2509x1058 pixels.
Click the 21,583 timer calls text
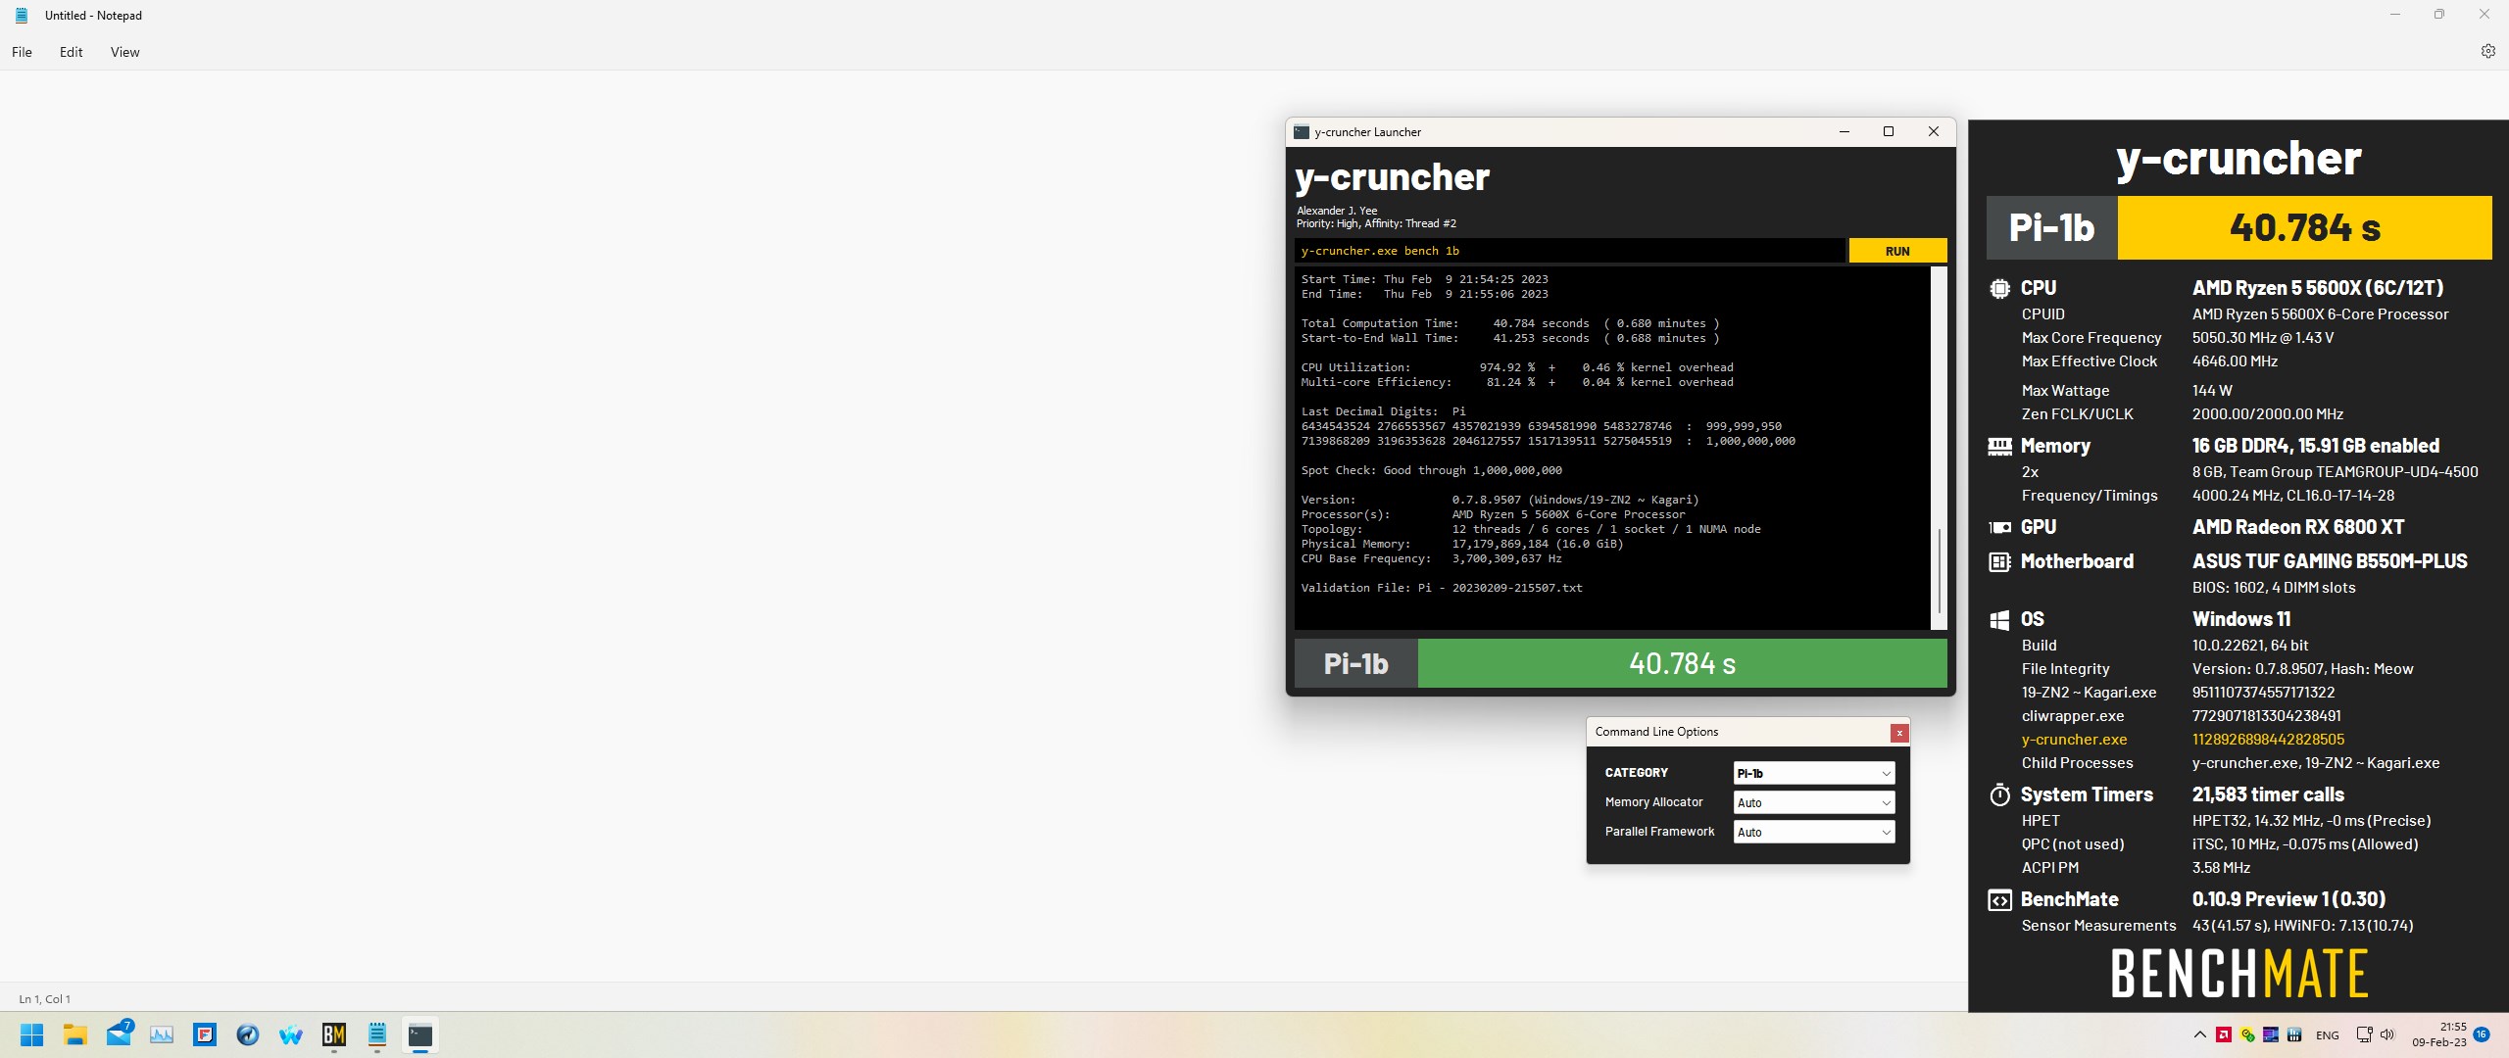[2268, 794]
